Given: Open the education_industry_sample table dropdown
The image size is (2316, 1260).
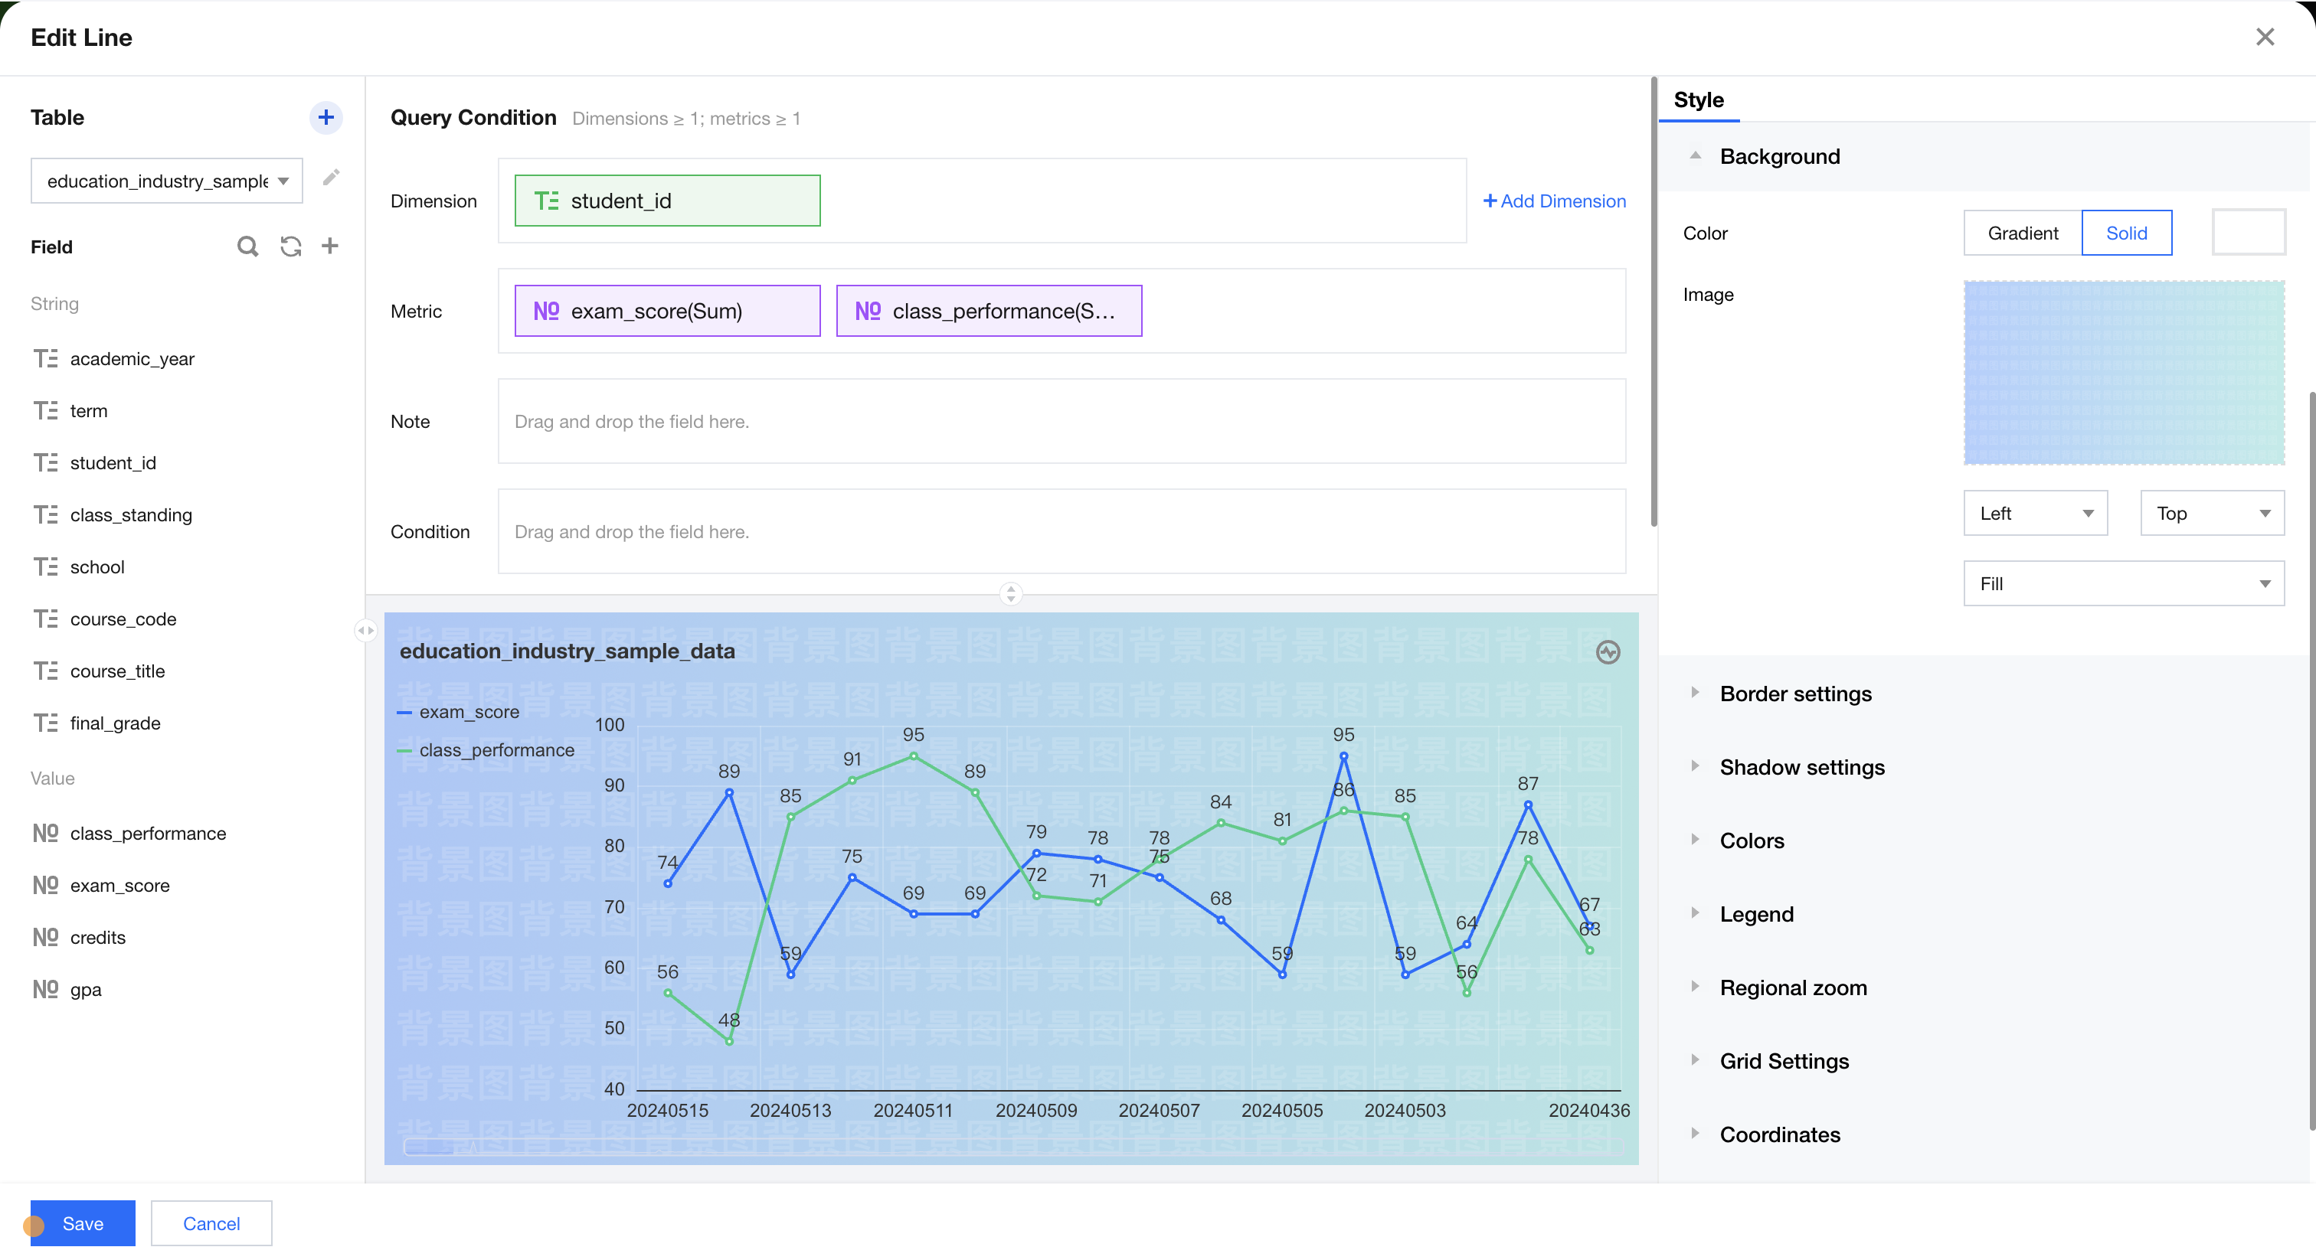Looking at the screenshot, I should 166,181.
